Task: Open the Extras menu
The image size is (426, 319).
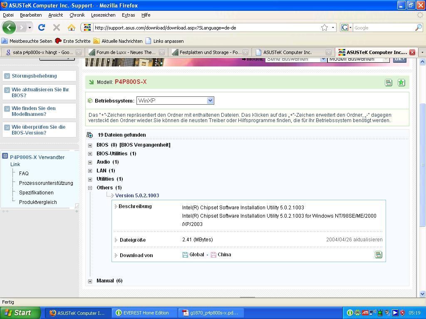Action: tap(128, 15)
